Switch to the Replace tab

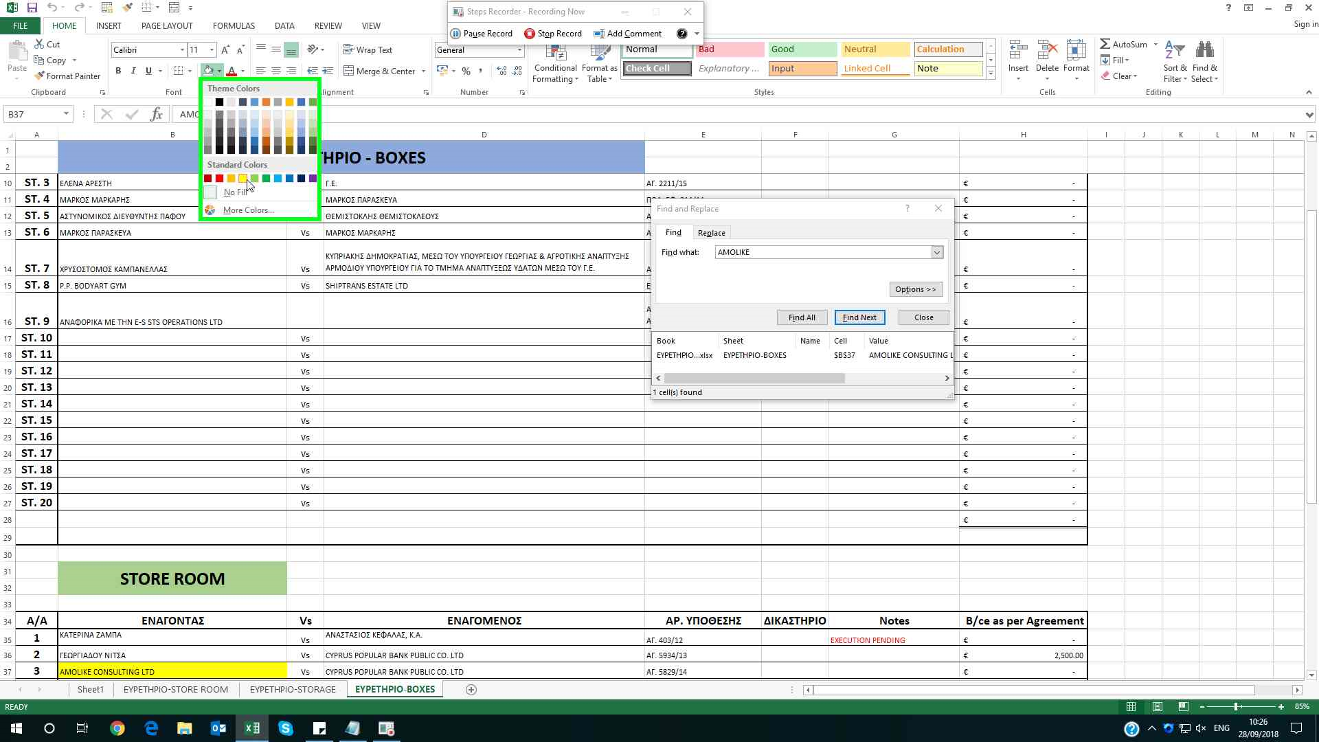pyautogui.click(x=711, y=233)
